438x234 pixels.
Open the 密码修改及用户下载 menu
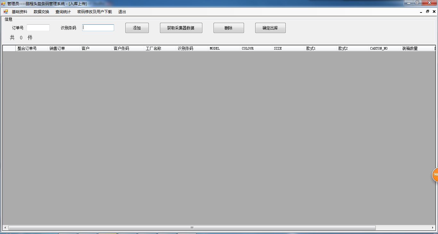pyautogui.click(x=95, y=12)
